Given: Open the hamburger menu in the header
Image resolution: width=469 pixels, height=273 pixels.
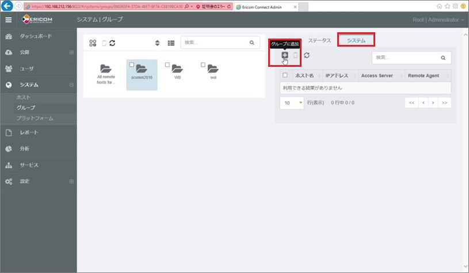Looking at the screenshot, I should tap(8, 20).
